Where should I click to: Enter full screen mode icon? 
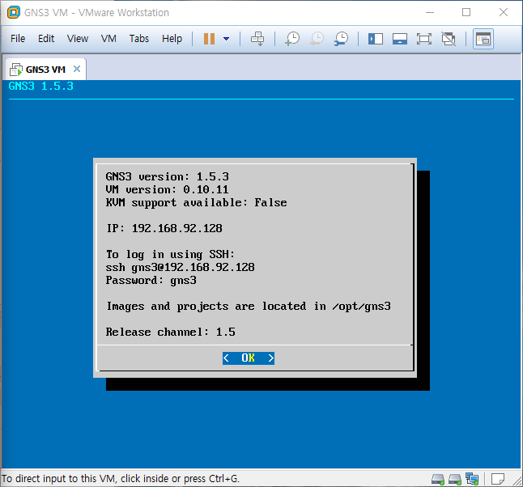click(424, 39)
